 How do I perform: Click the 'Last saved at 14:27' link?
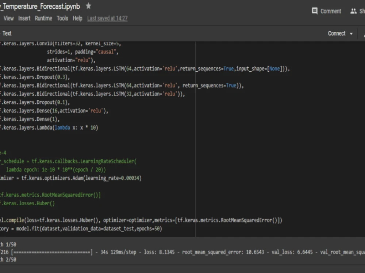tap(107, 18)
